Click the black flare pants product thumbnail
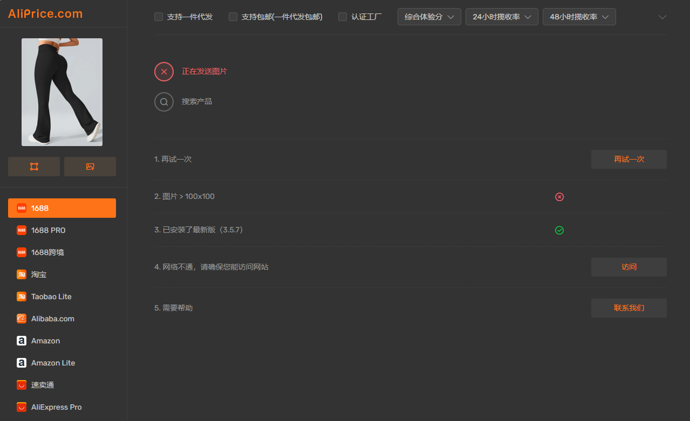Viewport: 690px width, 421px height. coord(62,92)
